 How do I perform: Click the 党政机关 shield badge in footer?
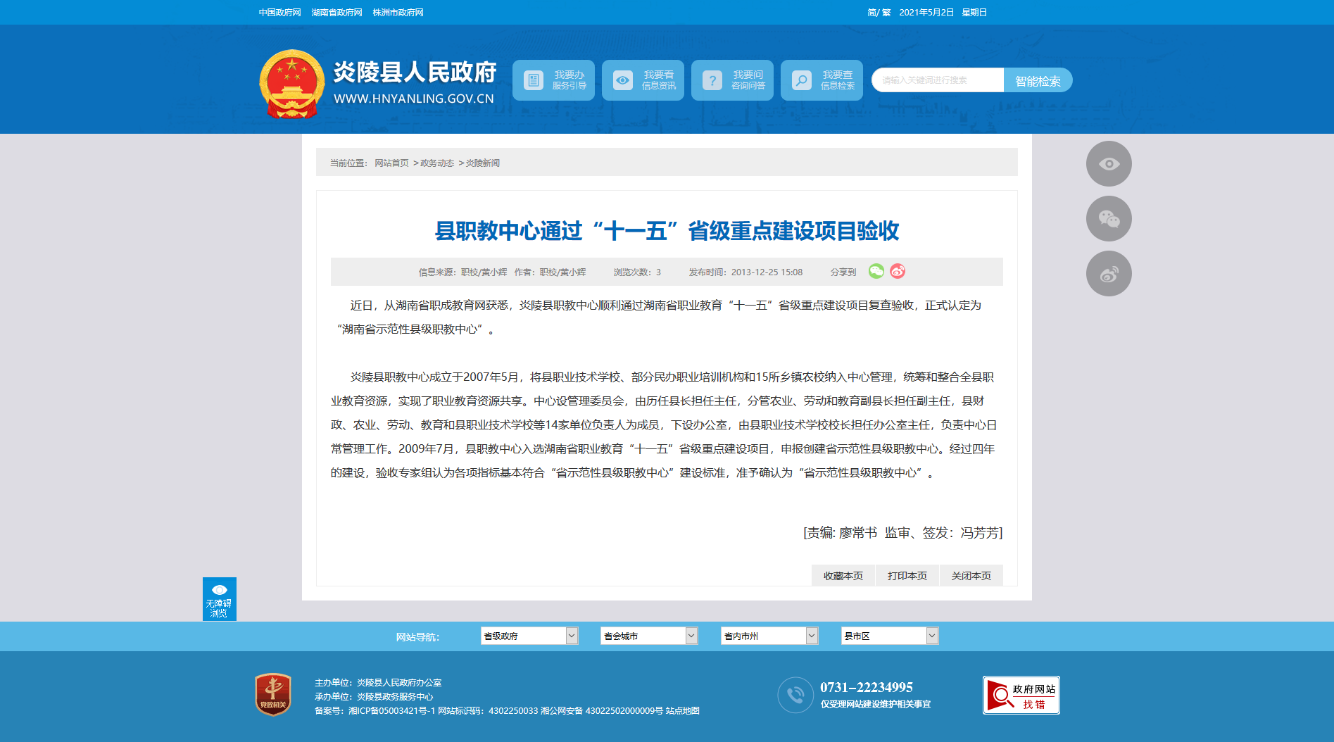(273, 695)
